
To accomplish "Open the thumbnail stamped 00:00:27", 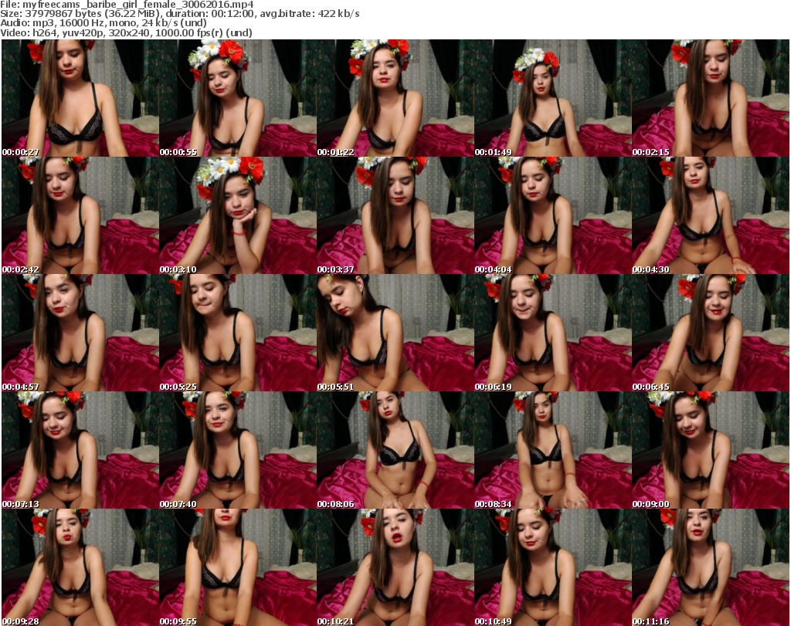I will click(x=80, y=98).
